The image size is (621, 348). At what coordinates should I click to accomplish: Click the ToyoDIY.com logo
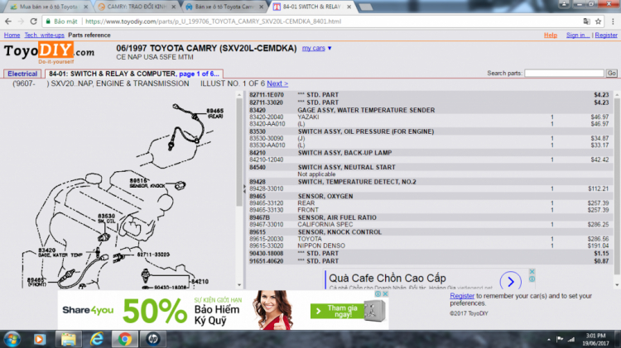click(x=49, y=53)
